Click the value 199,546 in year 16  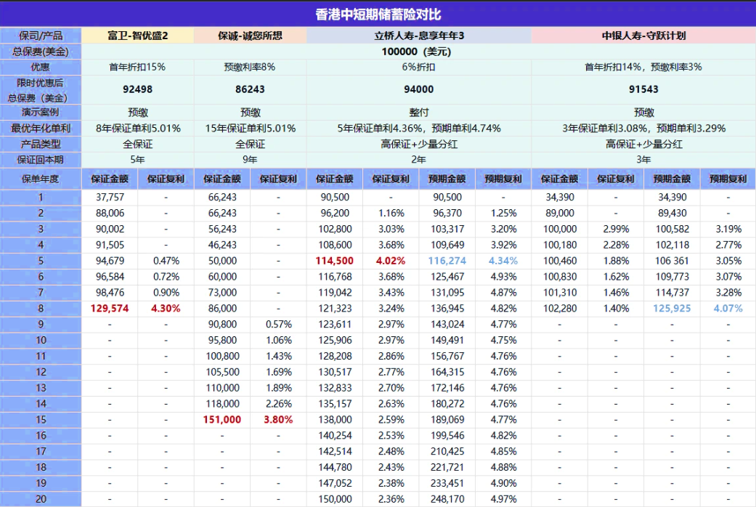[447, 436]
